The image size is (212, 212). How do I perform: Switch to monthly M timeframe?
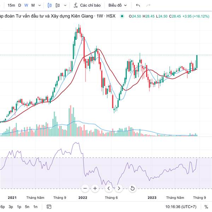33,5
